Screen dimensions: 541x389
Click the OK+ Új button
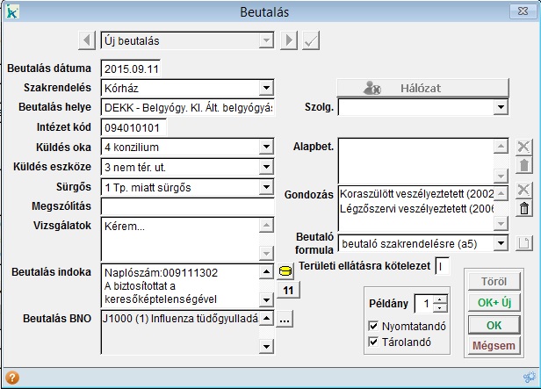(494, 302)
